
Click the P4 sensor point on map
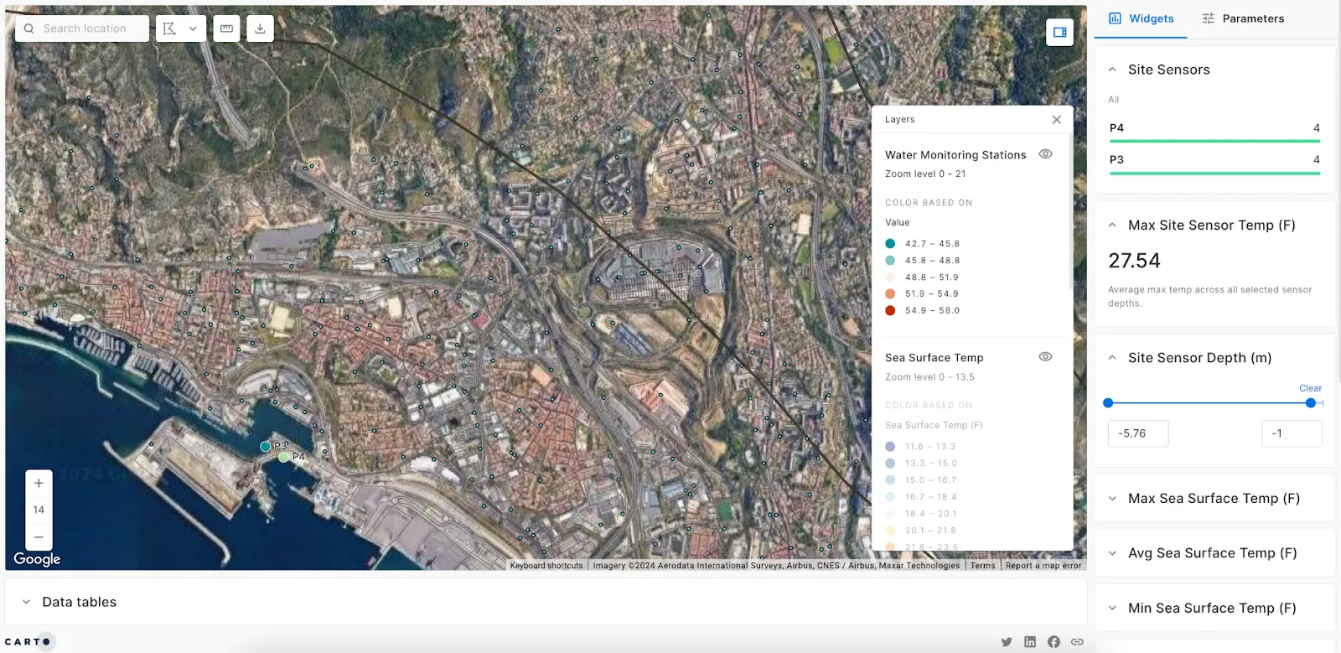(284, 457)
